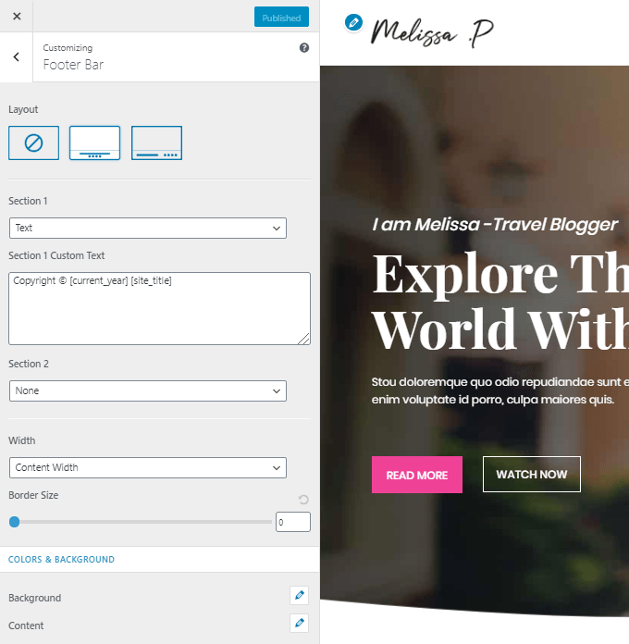The height and width of the screenshot is (644, 629).
Task: Click the WATCH NOW button
Action: 532,475
